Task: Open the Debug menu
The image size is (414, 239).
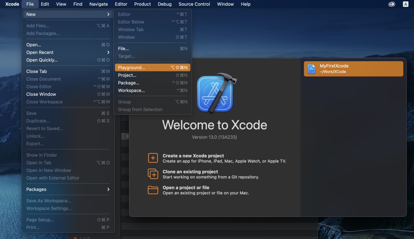Action: [x=165, y=4]
